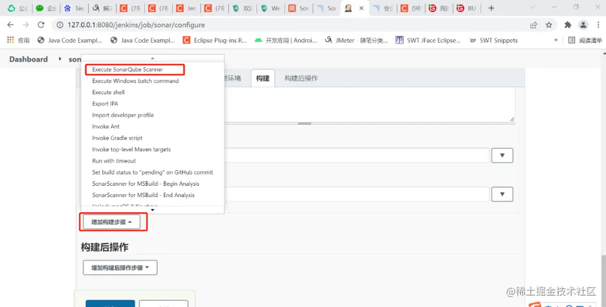Open tab search chevron
Screen dimensions: 606x307
(x=532, y=7)
